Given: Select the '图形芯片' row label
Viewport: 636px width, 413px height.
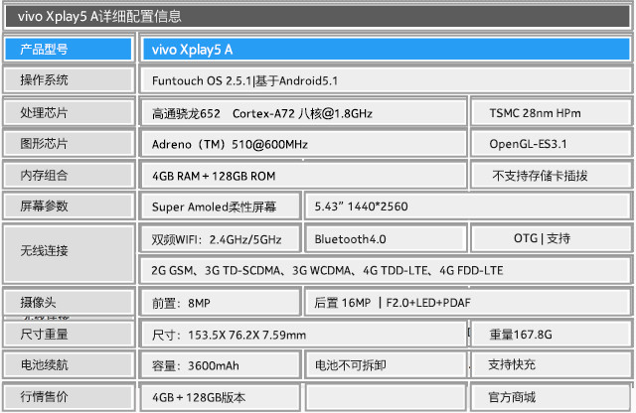Looking at the screenshot, I should pyautogui.click(x=69, y=144).
